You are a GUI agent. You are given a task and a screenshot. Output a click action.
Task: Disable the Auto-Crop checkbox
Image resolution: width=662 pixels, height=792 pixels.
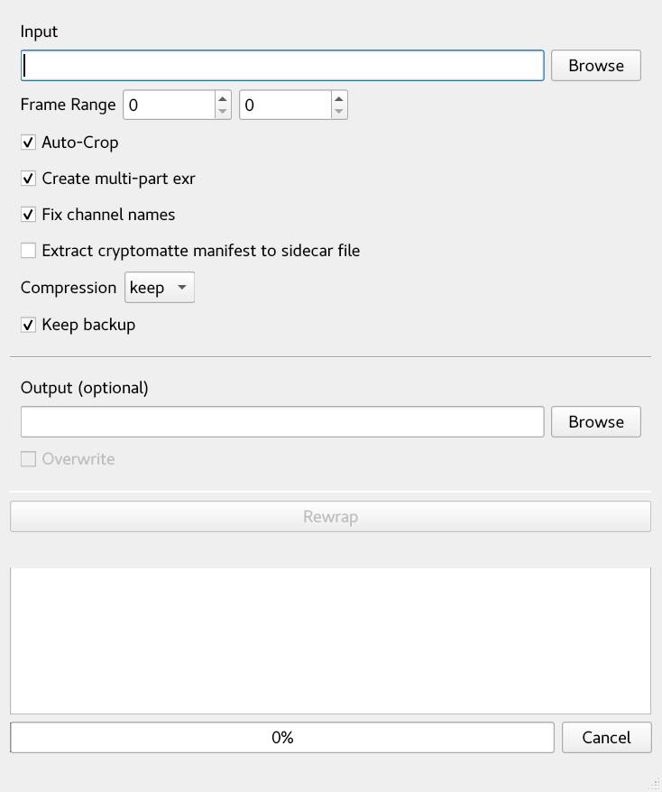click(x=29, y=143)
